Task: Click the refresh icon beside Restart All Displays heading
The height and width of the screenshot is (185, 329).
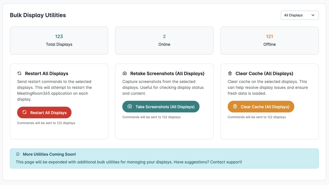Action: click(19, 73)
